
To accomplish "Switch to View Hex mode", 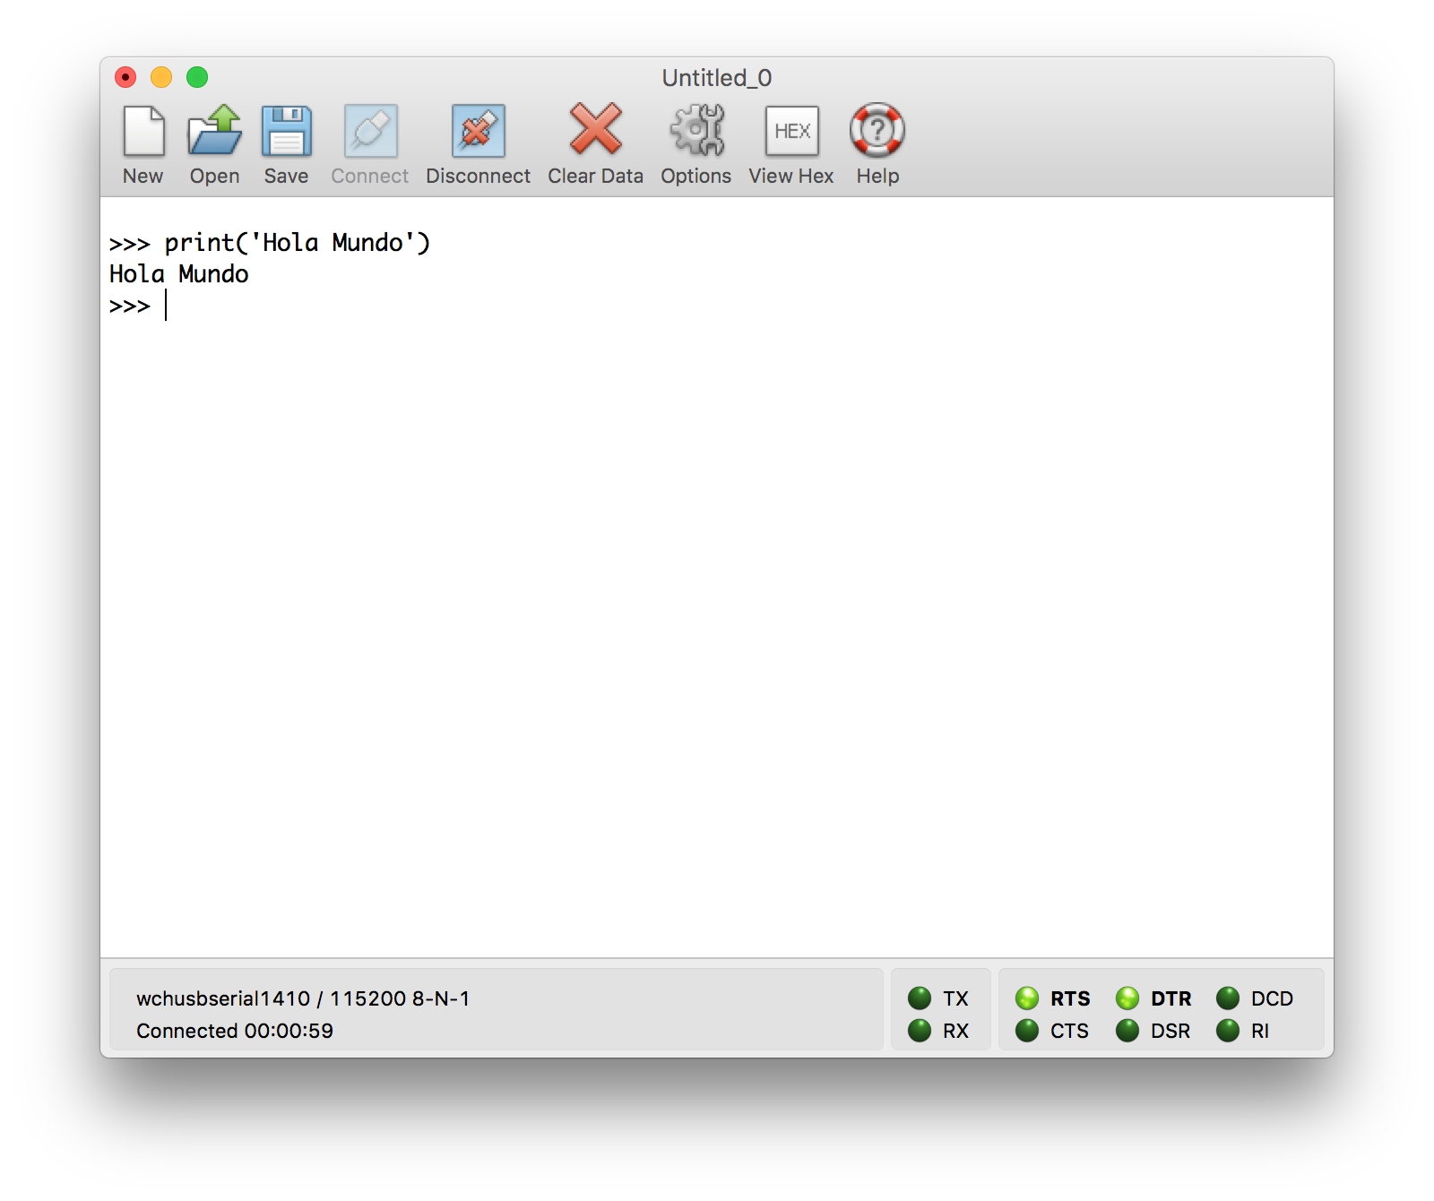I will point(792,131).
